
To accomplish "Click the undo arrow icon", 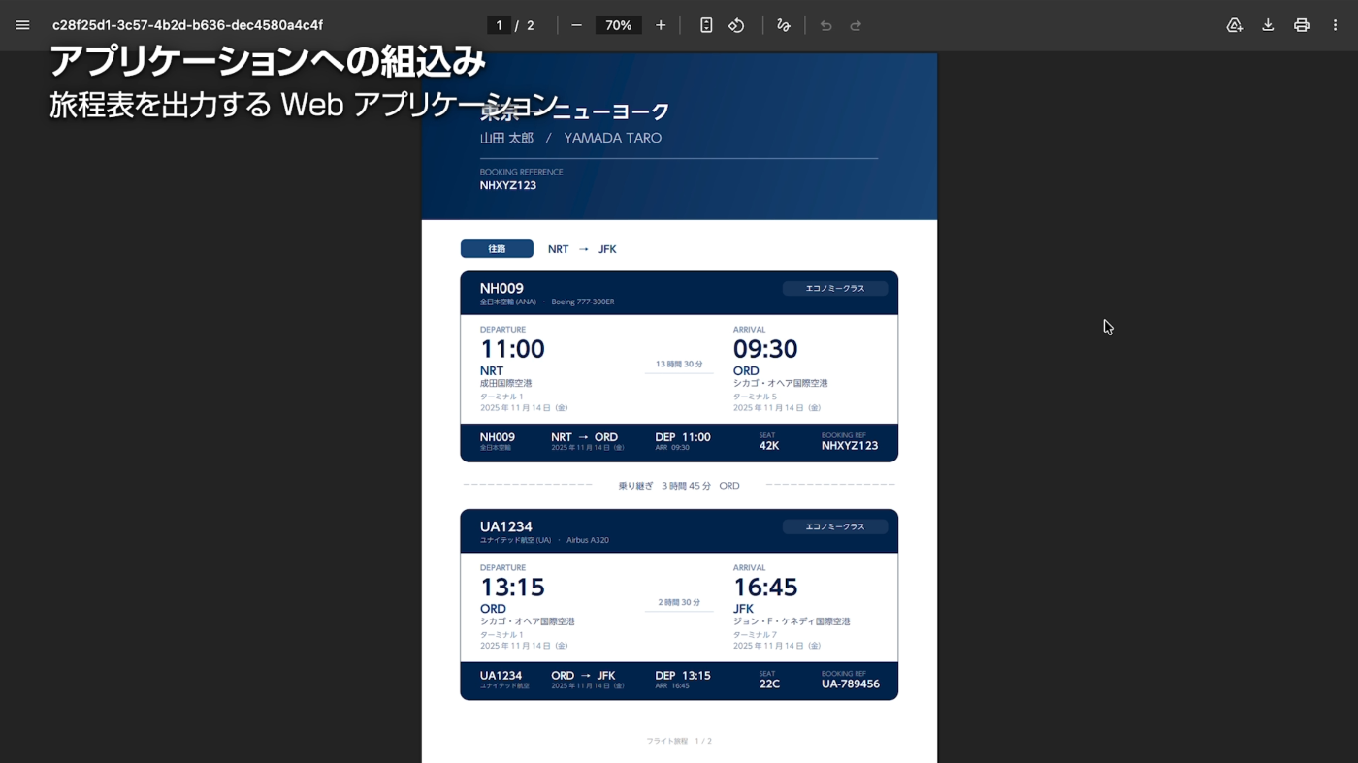I will pos(825,25).
